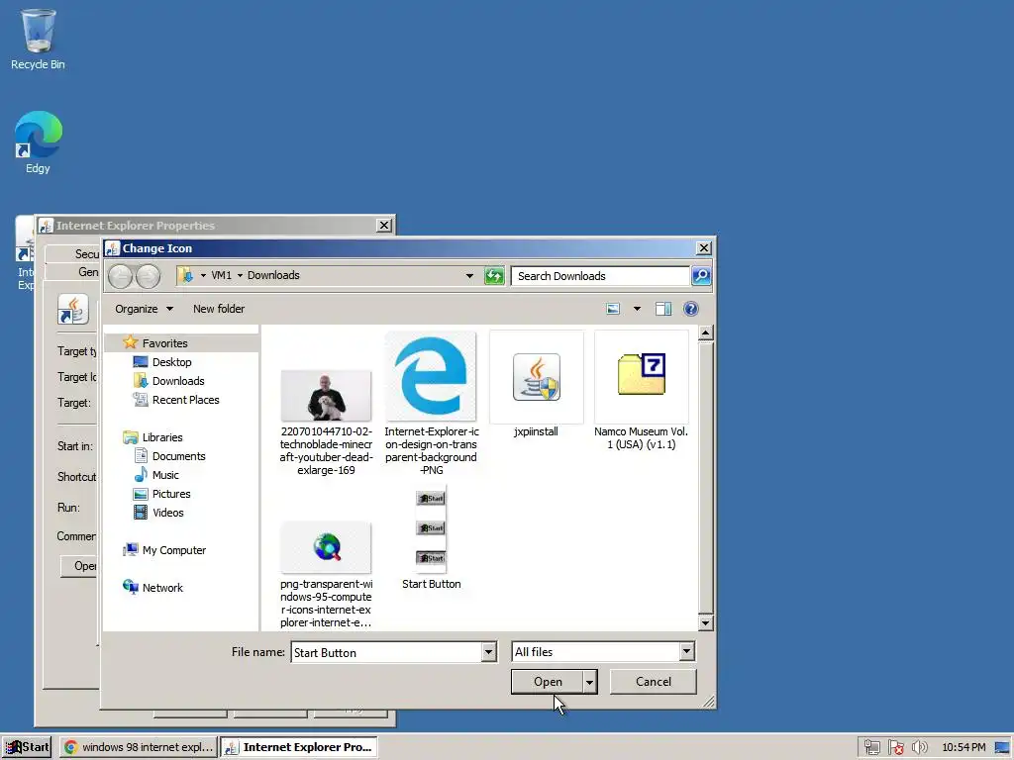Open the Organize dropdown menu
The image size is (1014, 760).
pyautogui.click(x=145, y=309)
